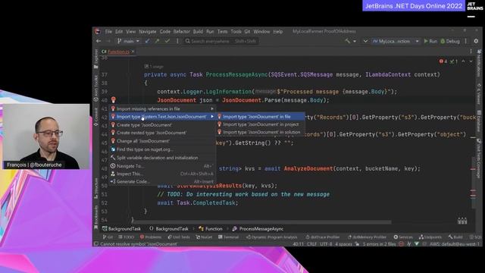
Task: Click the Rider logo in title bar
Action: (x=98, y=31)
